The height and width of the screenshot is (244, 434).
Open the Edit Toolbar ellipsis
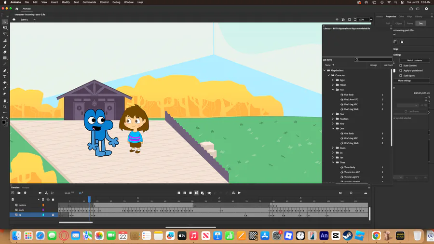(5, 112)
